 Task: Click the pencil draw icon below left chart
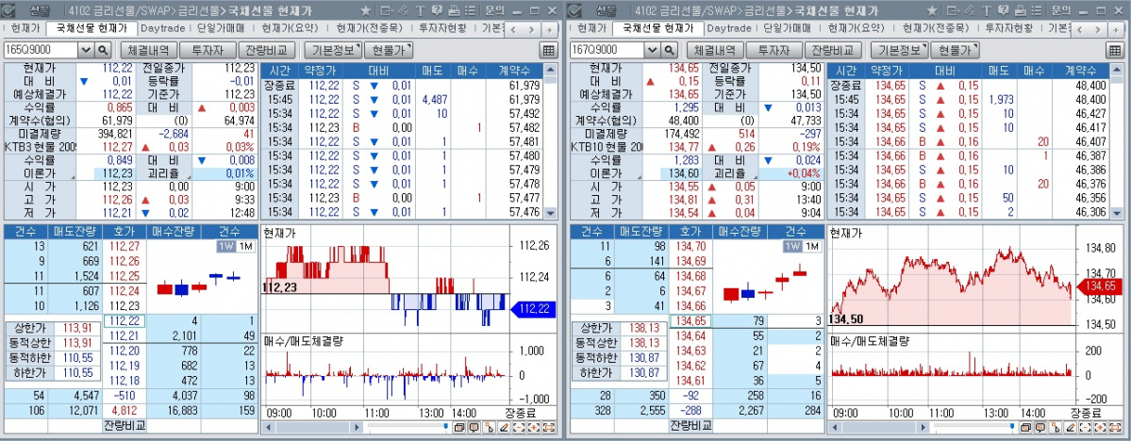pos(505,427)
